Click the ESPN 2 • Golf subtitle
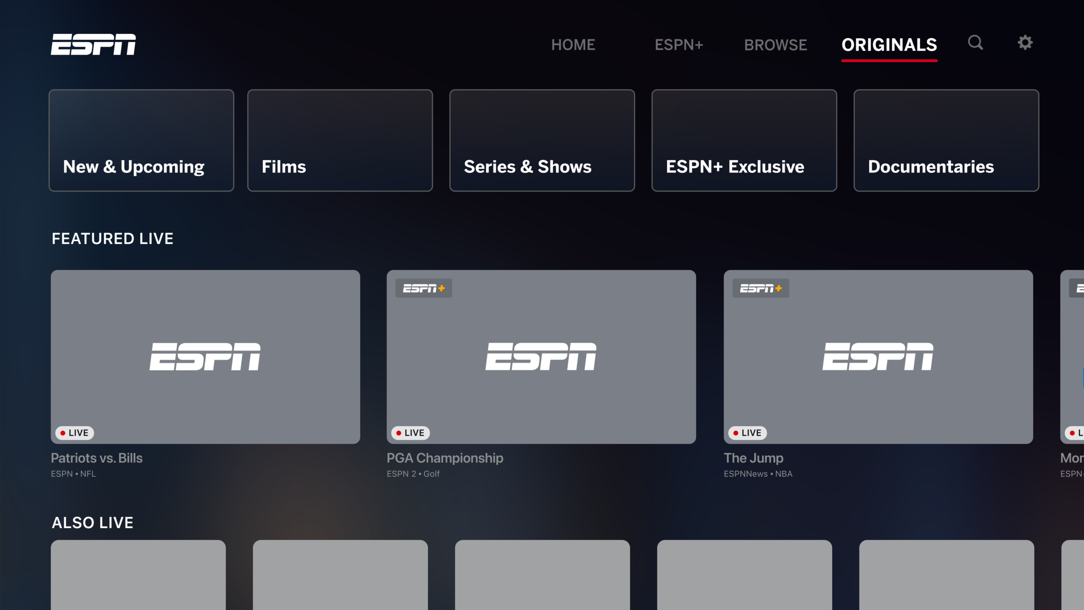Viewport: 1084px width, 610px height. (413, 474)
